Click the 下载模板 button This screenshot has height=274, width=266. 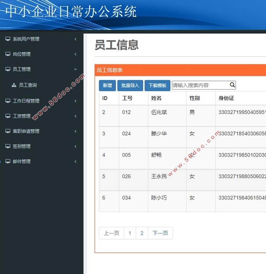point(157,85)
